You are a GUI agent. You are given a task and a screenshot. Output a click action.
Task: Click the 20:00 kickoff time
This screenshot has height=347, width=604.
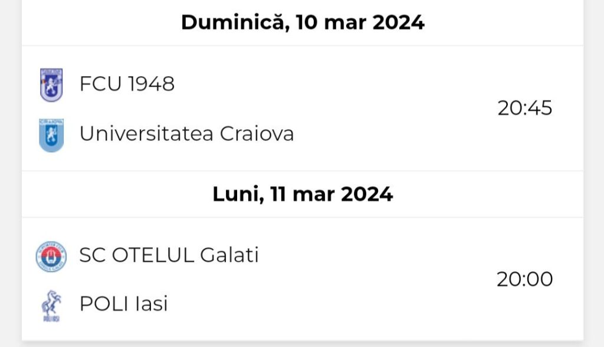524,279
